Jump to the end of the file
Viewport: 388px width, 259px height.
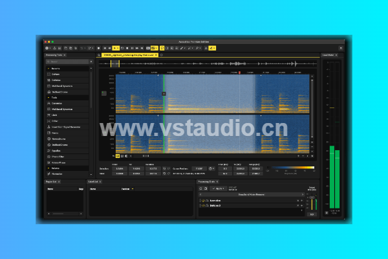click(x=142, y=48)
